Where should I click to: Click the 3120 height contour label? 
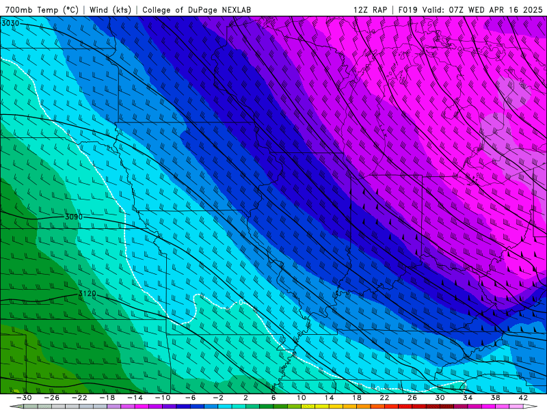[x=88, y=294]
